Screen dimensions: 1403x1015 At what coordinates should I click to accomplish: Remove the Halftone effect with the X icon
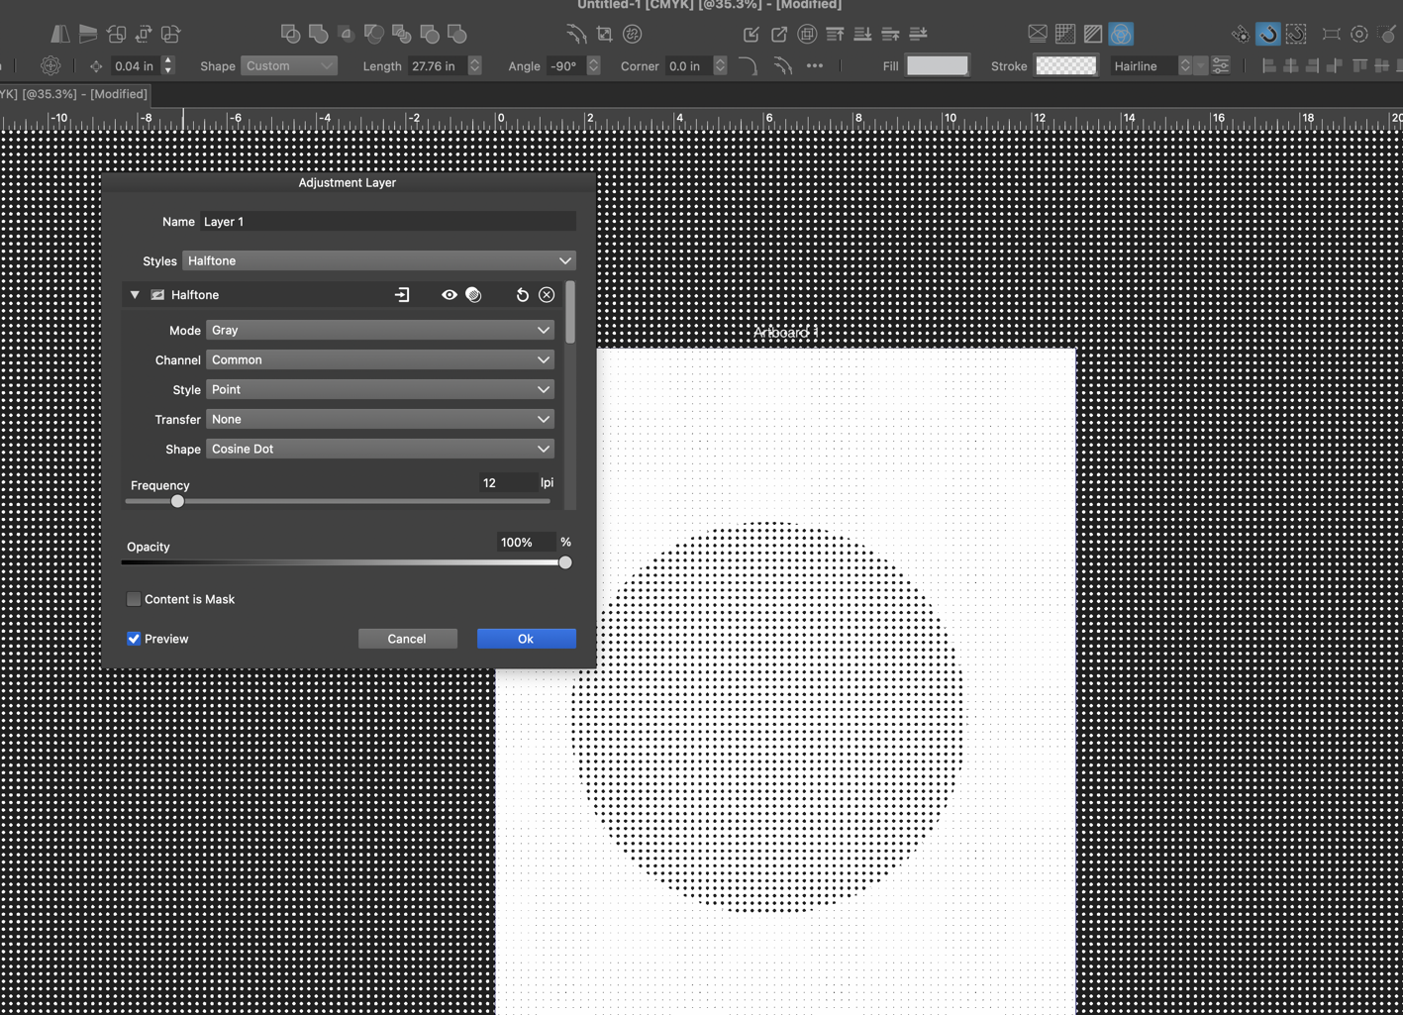tap(547, 295)
